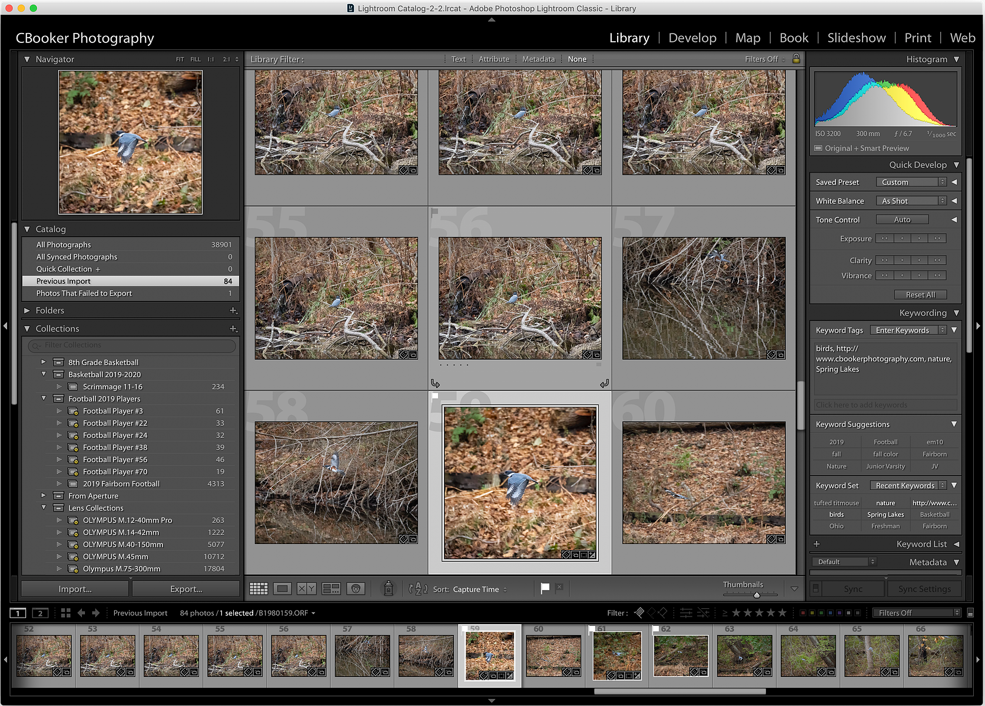Add a new folder with Folders plus

tap(233, 310)
